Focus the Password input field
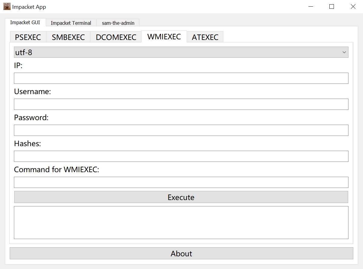Screen dimensions: 363x269 click(x=181, y=130)
